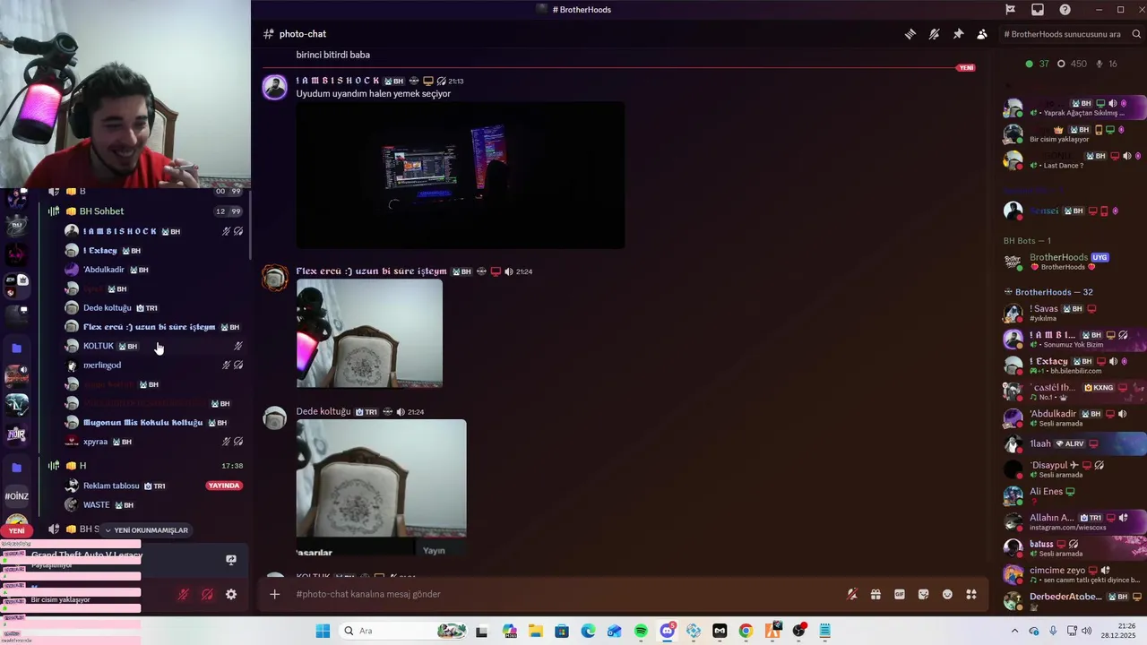1147x645 pixels.
Task: Open the Discord inbox icon
Action: click(1038, 10)
